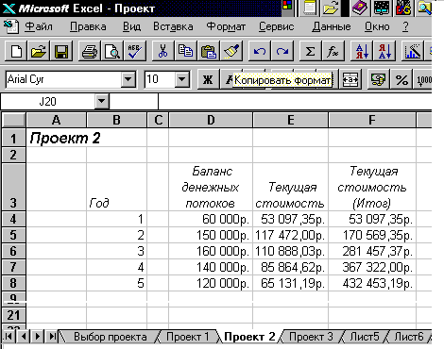The height and width of the screenshot is (349, 444).
Task: Expand the Name Box dropdown next to J20
Action: pos(102,101)
